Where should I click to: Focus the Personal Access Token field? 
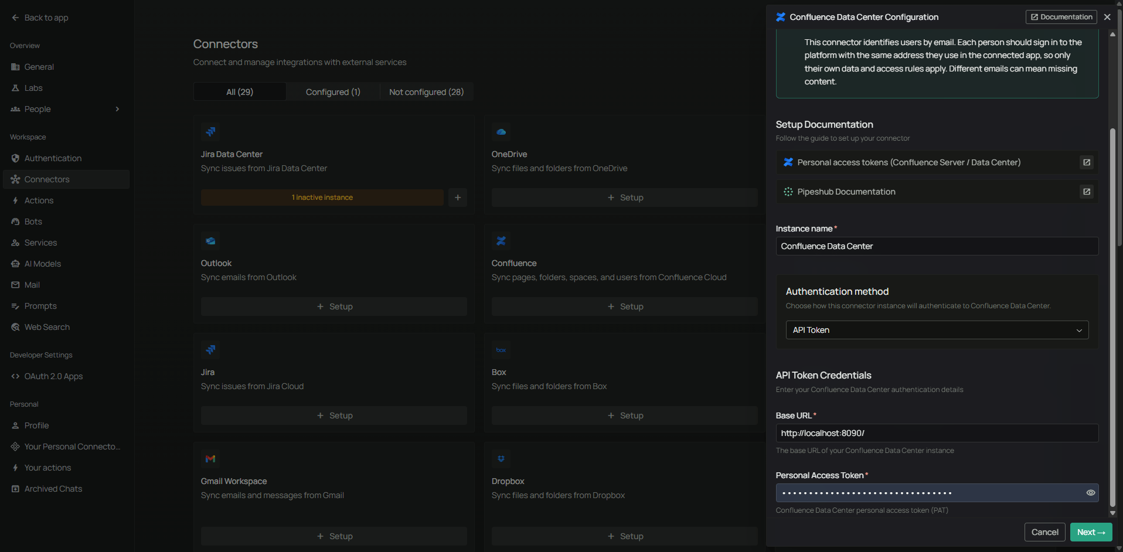coord(937,493)
